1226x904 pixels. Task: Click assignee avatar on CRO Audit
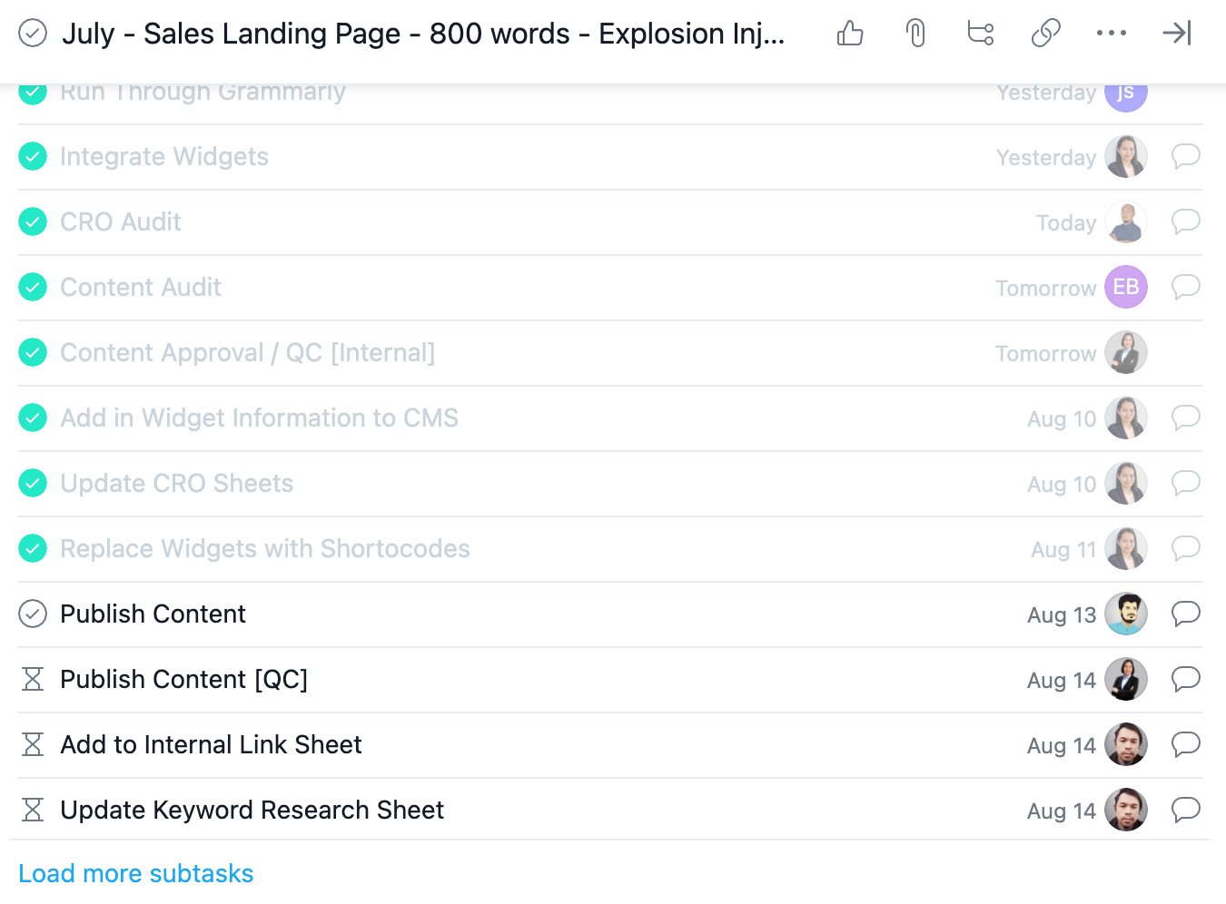click(1126, 222)
